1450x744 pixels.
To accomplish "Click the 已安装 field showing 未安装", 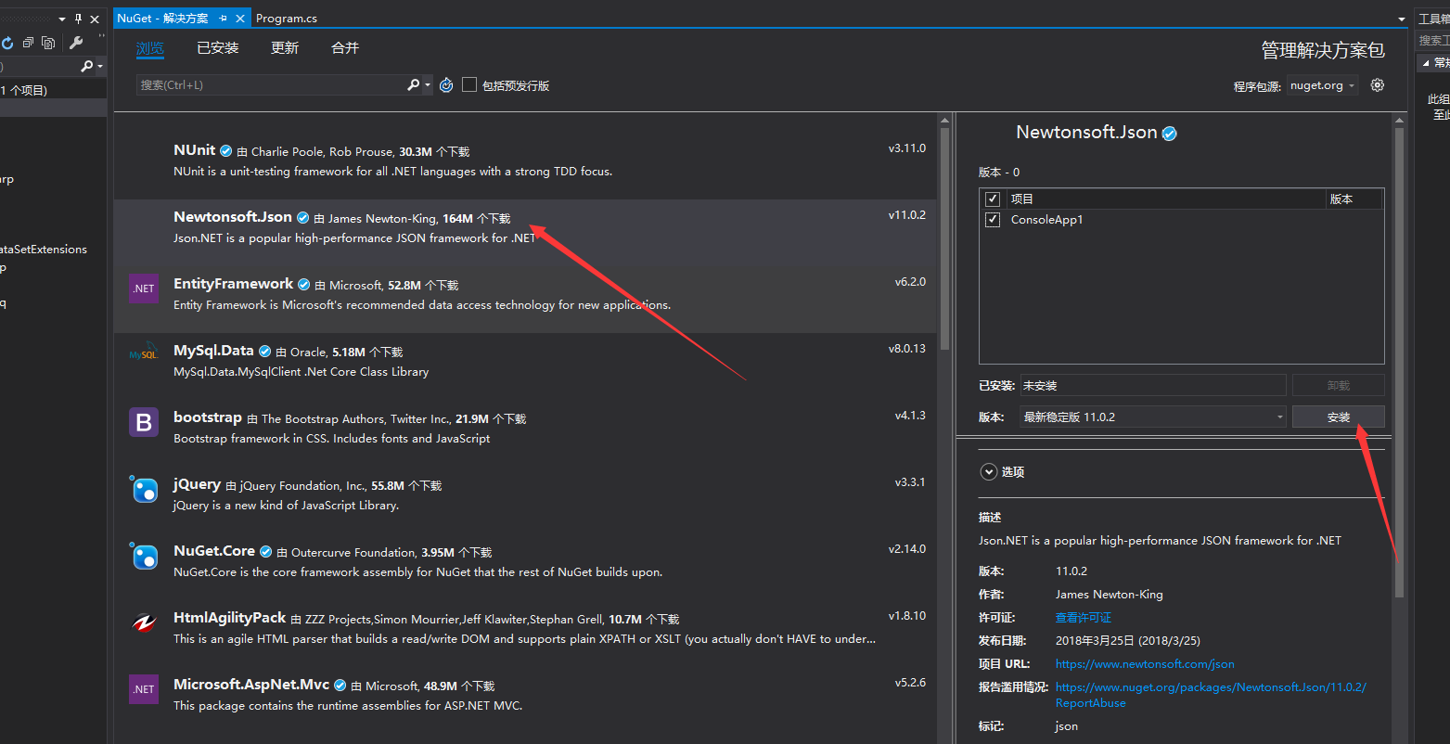I will (x=1153, y=385).
